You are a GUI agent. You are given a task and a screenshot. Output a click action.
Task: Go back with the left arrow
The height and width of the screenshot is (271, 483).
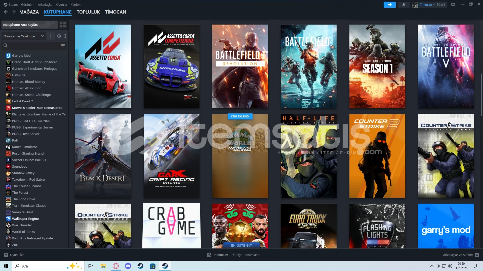pyautogui.click(x=6, y=12)
